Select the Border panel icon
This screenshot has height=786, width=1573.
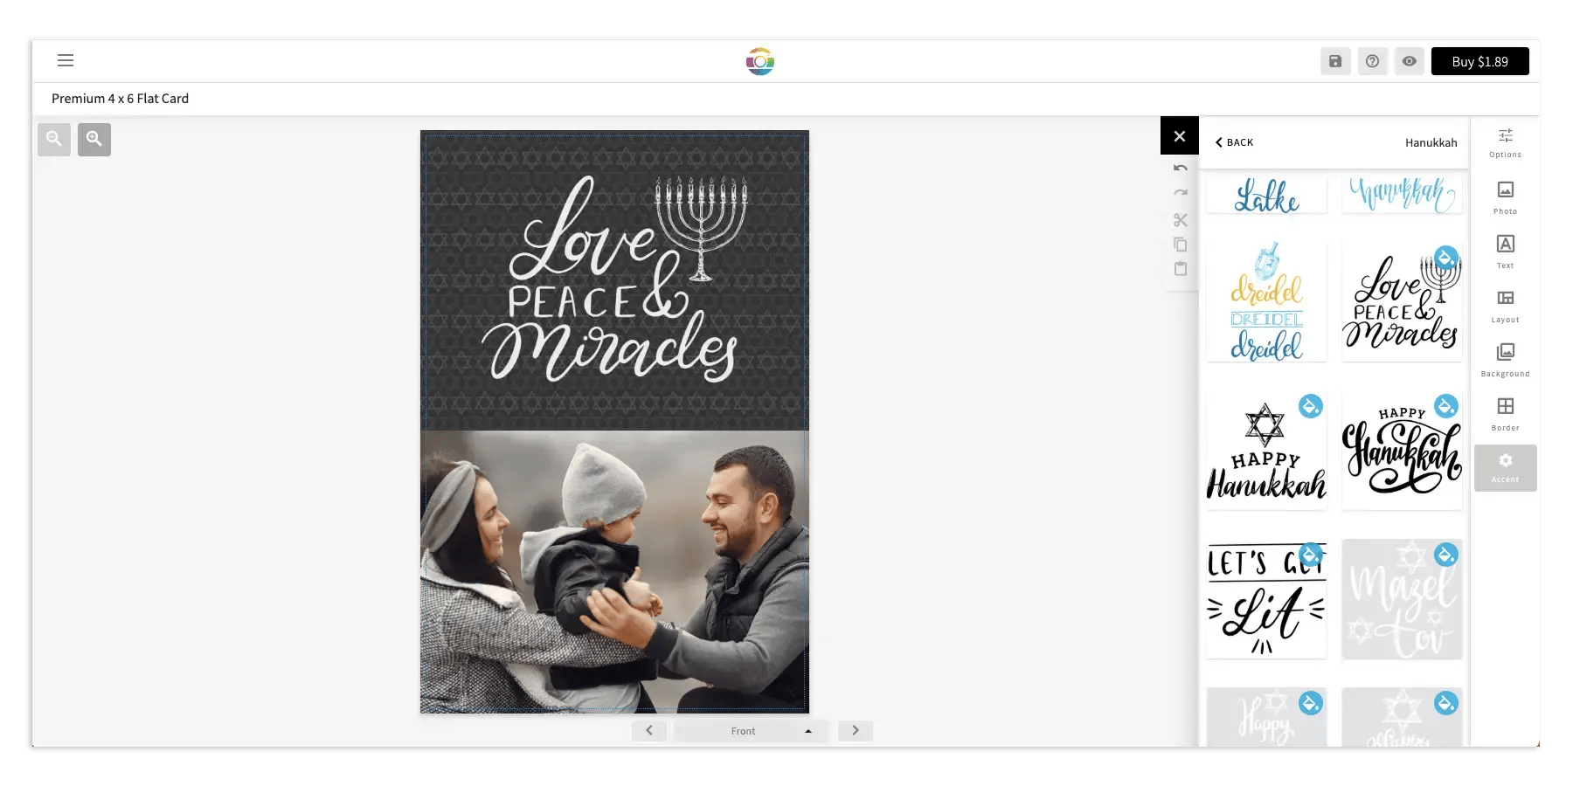[1505, 410]
